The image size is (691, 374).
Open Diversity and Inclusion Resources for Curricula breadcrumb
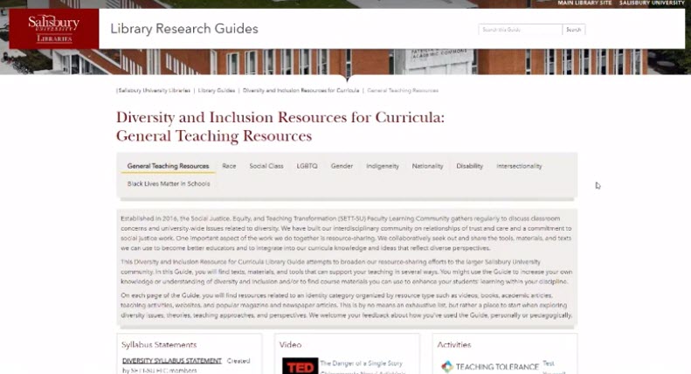point(301,90)
